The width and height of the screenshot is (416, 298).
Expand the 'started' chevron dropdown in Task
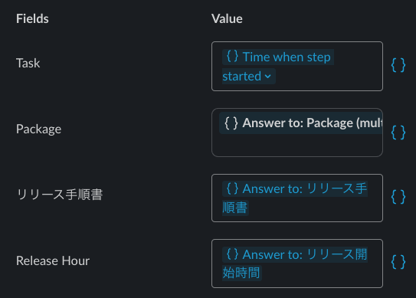click(268, 77)
